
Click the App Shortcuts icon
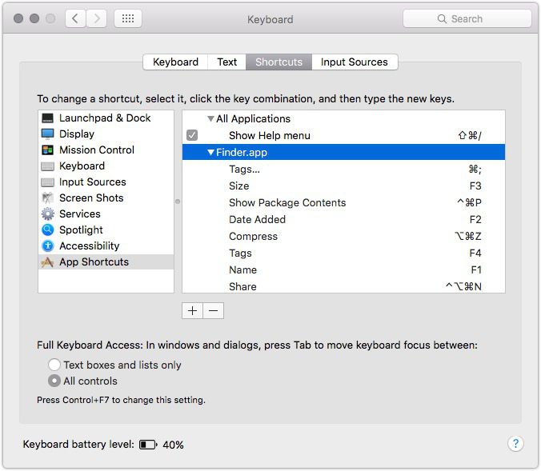pos(47,262)
